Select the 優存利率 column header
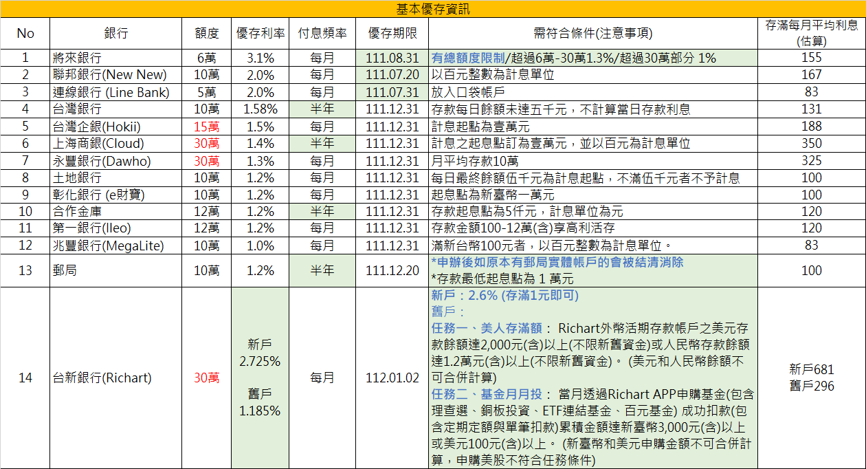This screenshot has width=866, height=469. (x=260, y=33)
